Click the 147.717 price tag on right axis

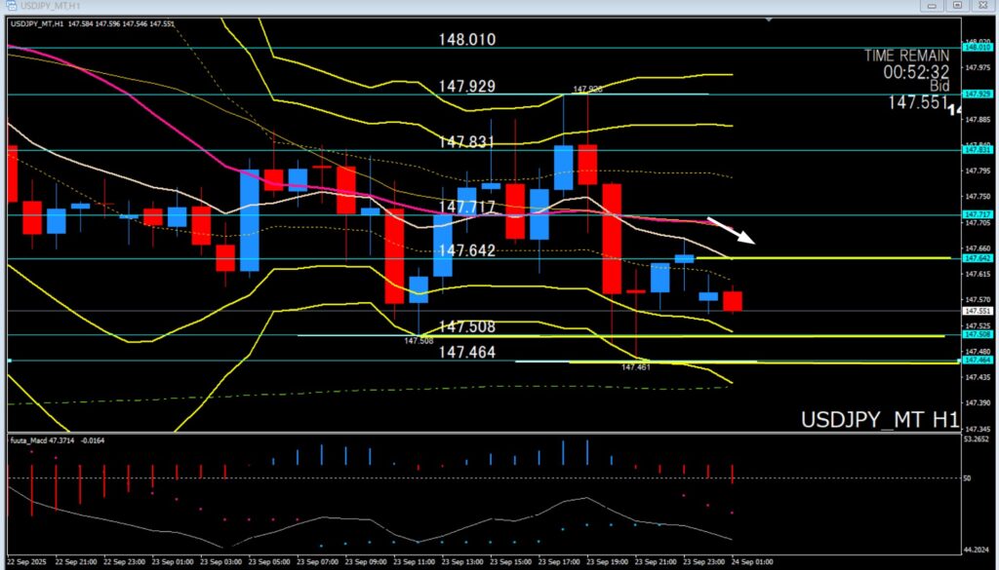pyautogui.click(x=976, y=214)
